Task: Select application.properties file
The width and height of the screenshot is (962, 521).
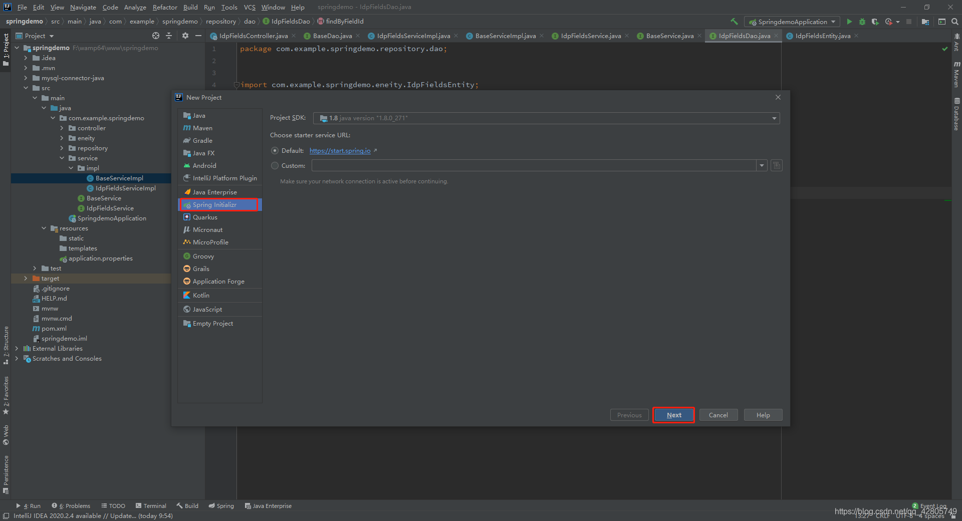Action: tap(100, 258)
